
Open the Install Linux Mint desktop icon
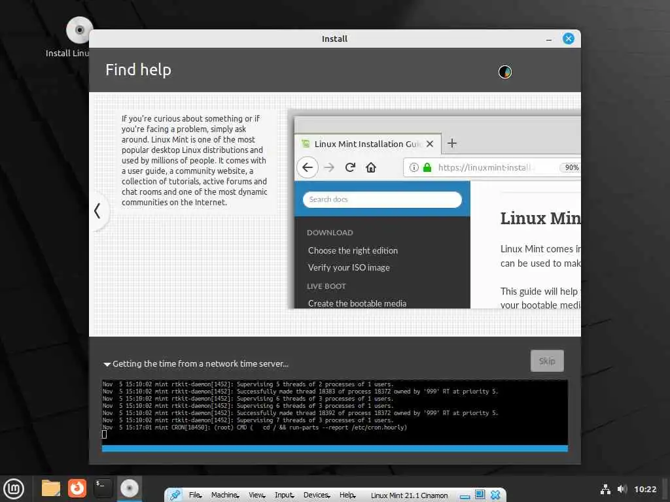pyautogui.click(x=79, y=31)
